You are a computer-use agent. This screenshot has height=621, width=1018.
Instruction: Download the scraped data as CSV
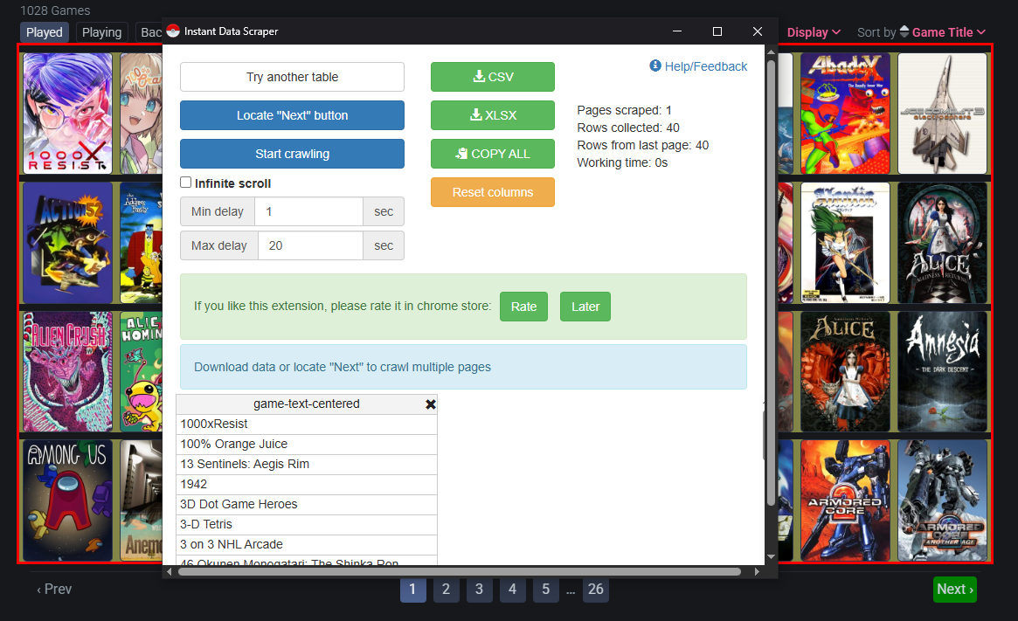coord(493,77)
